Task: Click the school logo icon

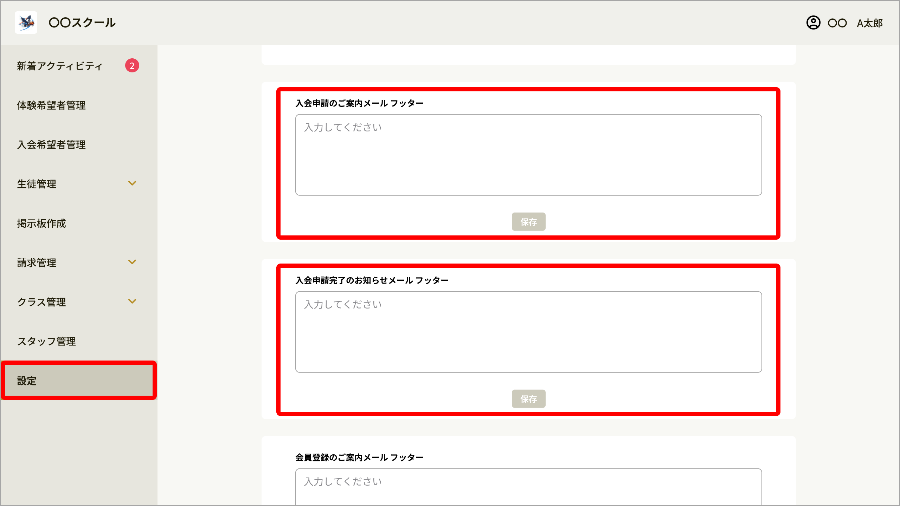Action: click(x=26, y=23)
